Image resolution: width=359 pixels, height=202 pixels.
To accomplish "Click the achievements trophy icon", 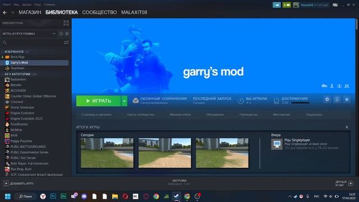I will pyautogui.click(x=277, y=101).
